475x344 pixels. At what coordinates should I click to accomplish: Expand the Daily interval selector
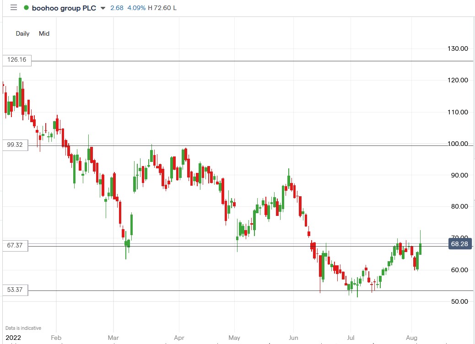pos(22,33)
